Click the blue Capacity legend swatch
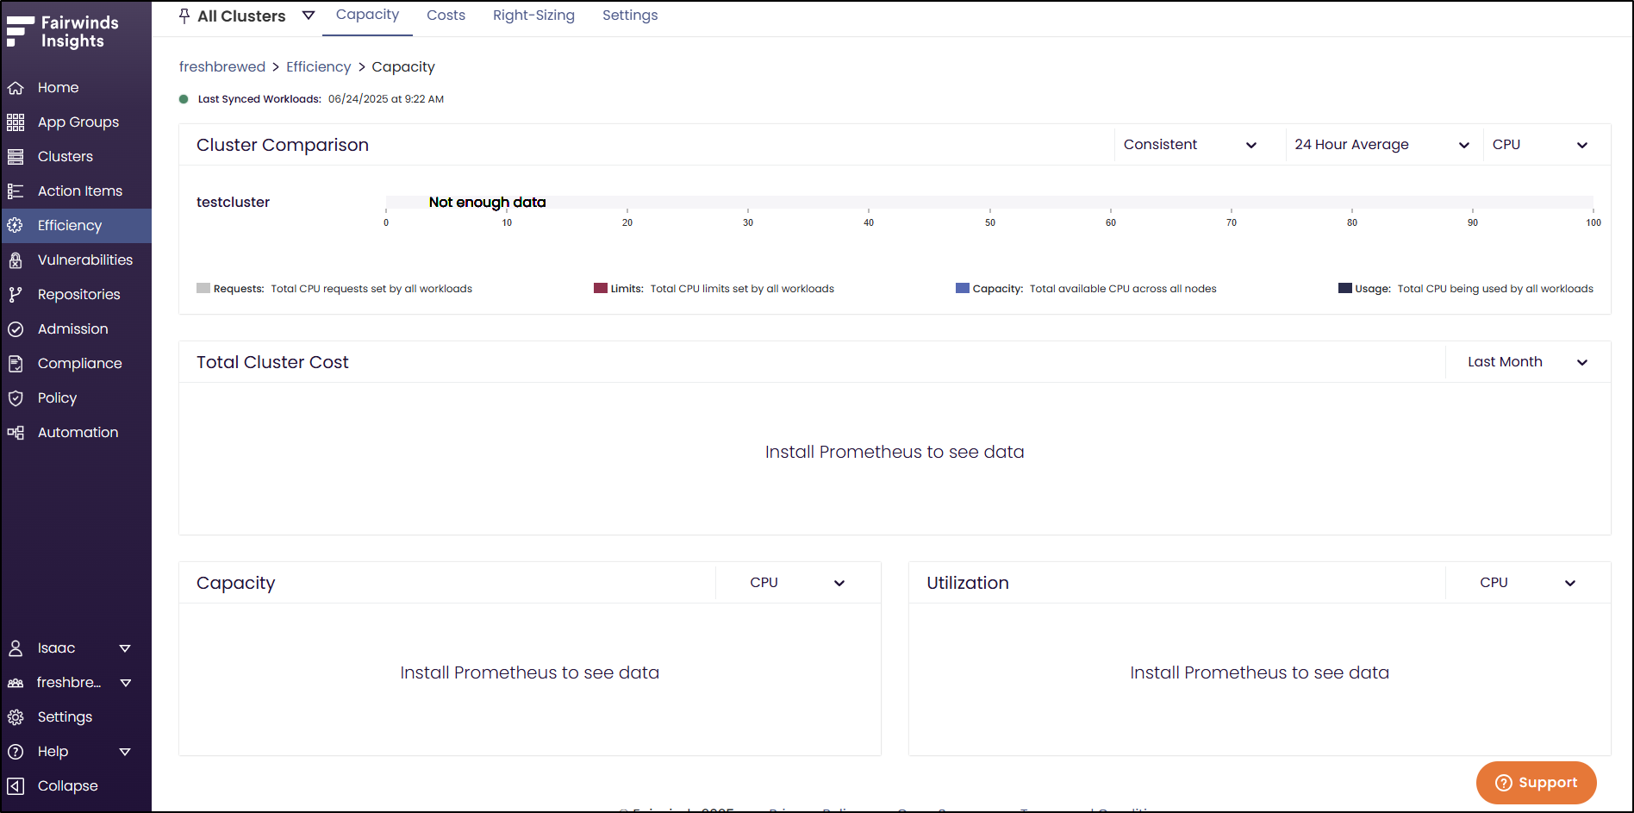This screenshot has width=1634, height=813. click(x=963, y=288)
